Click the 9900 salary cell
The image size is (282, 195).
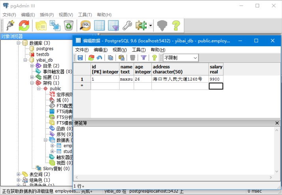(x=216, y=79)
